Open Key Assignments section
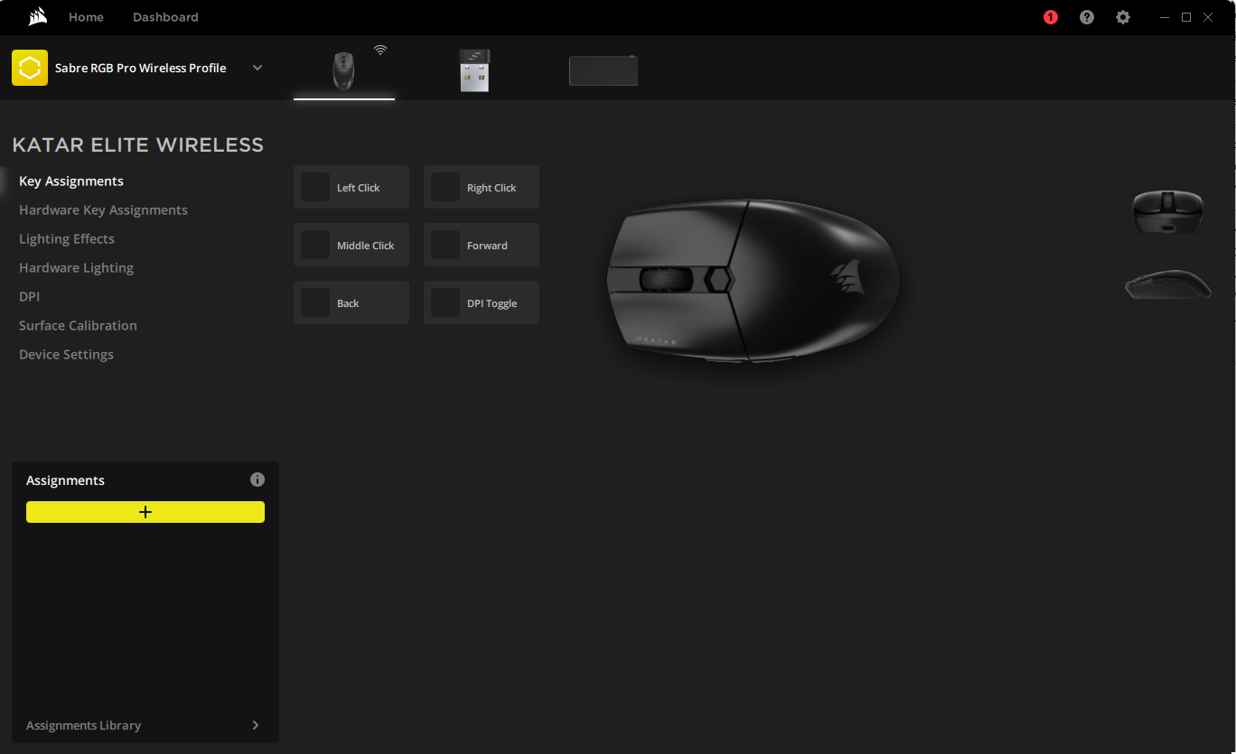1236x754 pixels. click(71, 181)
